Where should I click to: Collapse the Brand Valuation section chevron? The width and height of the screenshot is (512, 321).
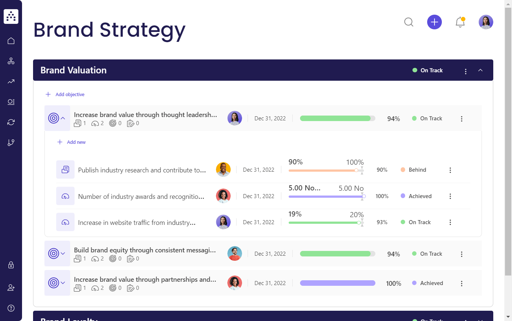coord(480,70)
